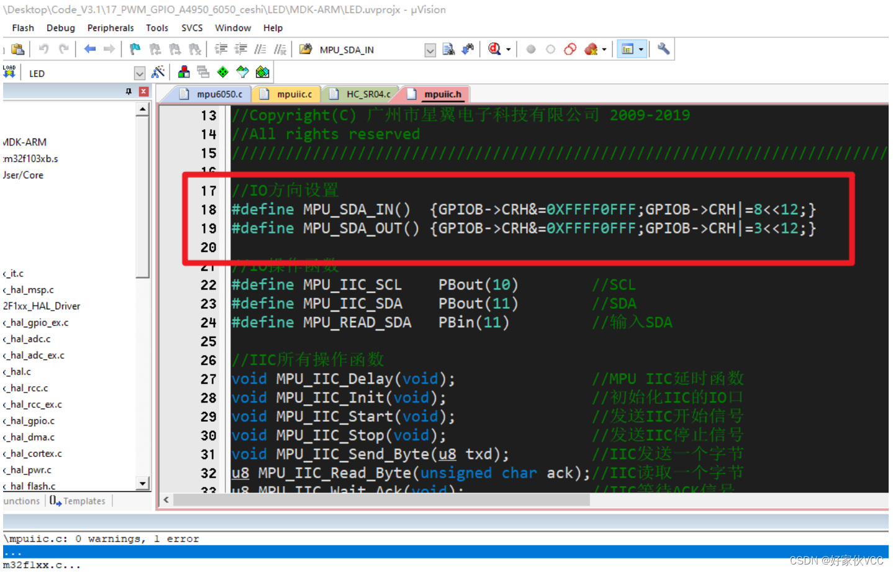Go to the next bookmark

[x=175, y=49]
